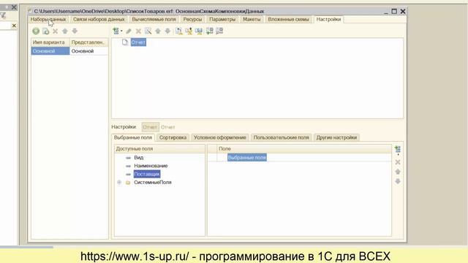
Task: Switch to the Наборы данных tab
Action: (48, 20)
